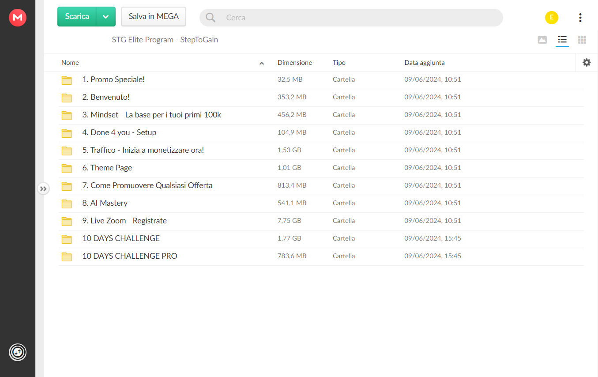Screen dimensions: 598x377
Task: Select the 8. AI Mastery folder icon
Action: click(x=67, y=204)
